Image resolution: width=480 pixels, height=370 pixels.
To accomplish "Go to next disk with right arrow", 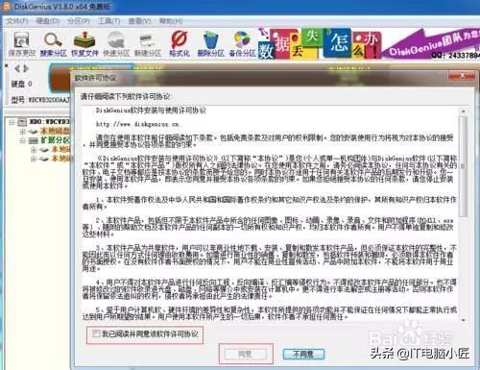I will (x=26, y=68).
